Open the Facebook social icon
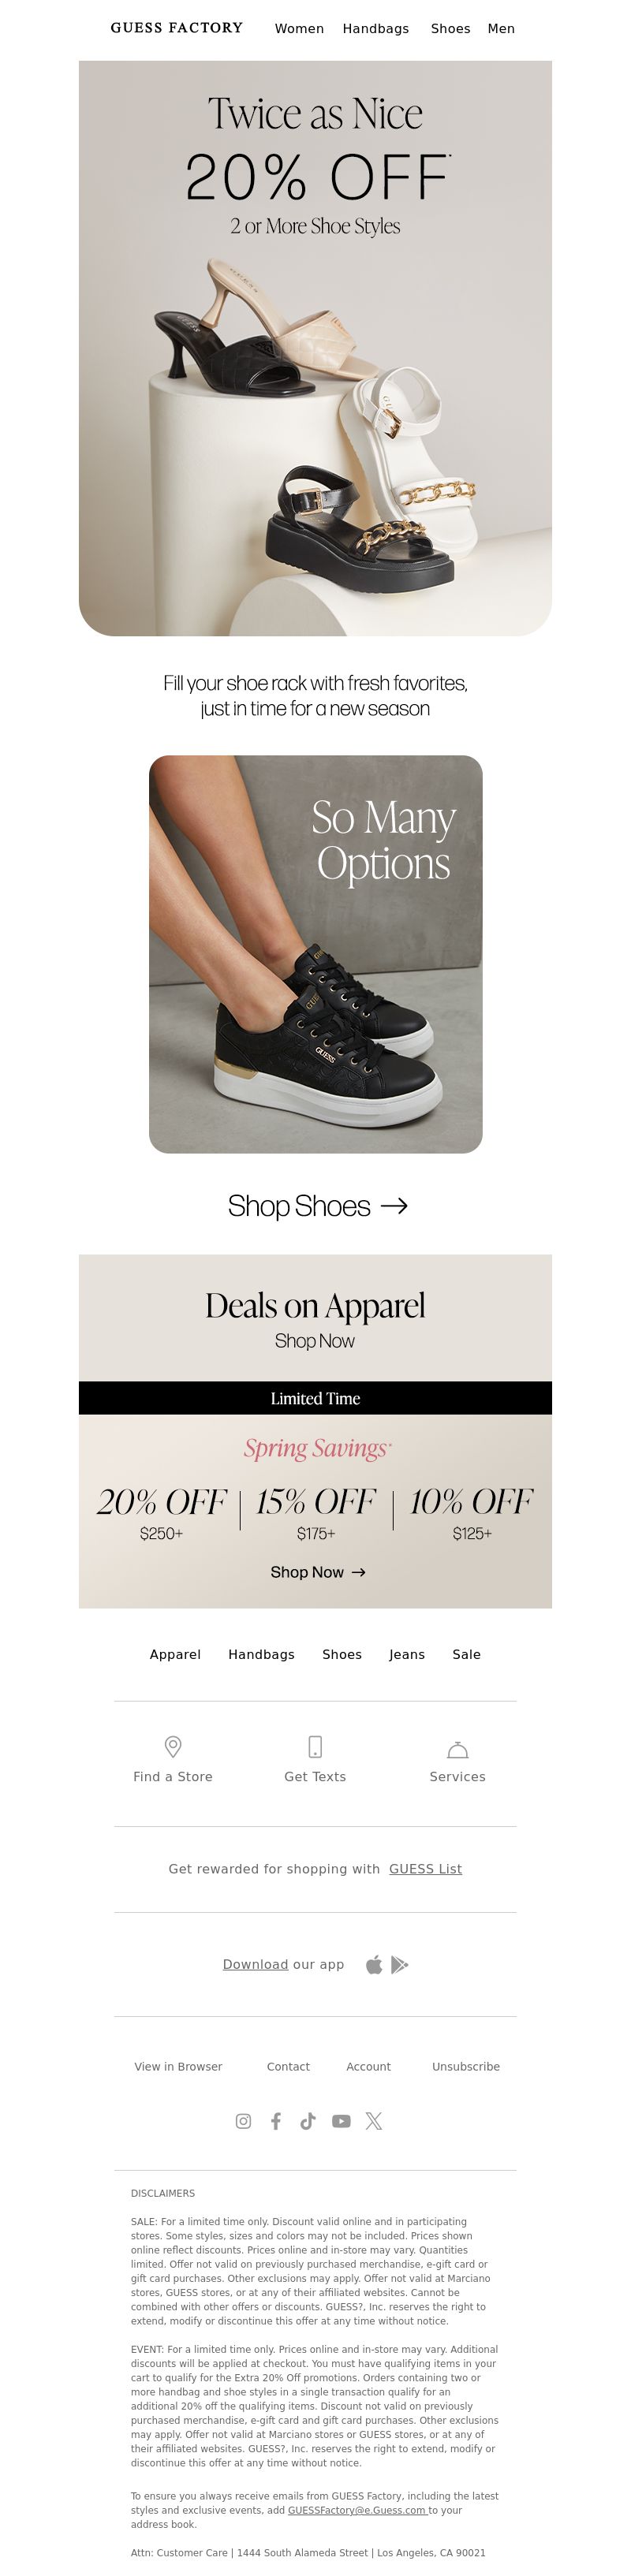 coord(276,2121)
